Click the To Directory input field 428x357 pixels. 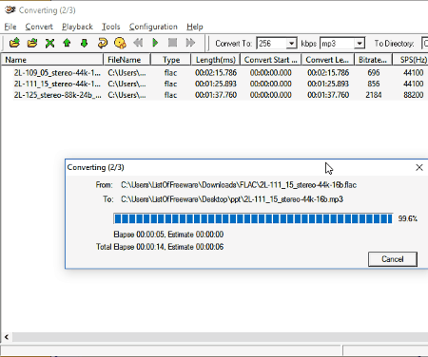424,44
